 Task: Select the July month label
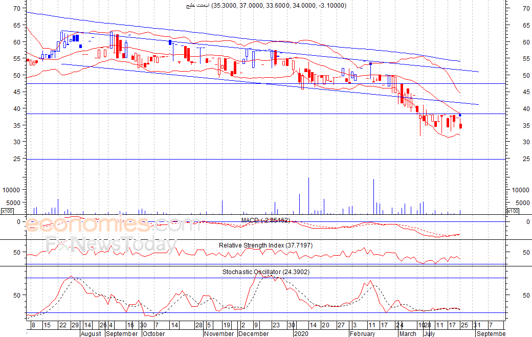pyautogui.click(x=430, y=333)
